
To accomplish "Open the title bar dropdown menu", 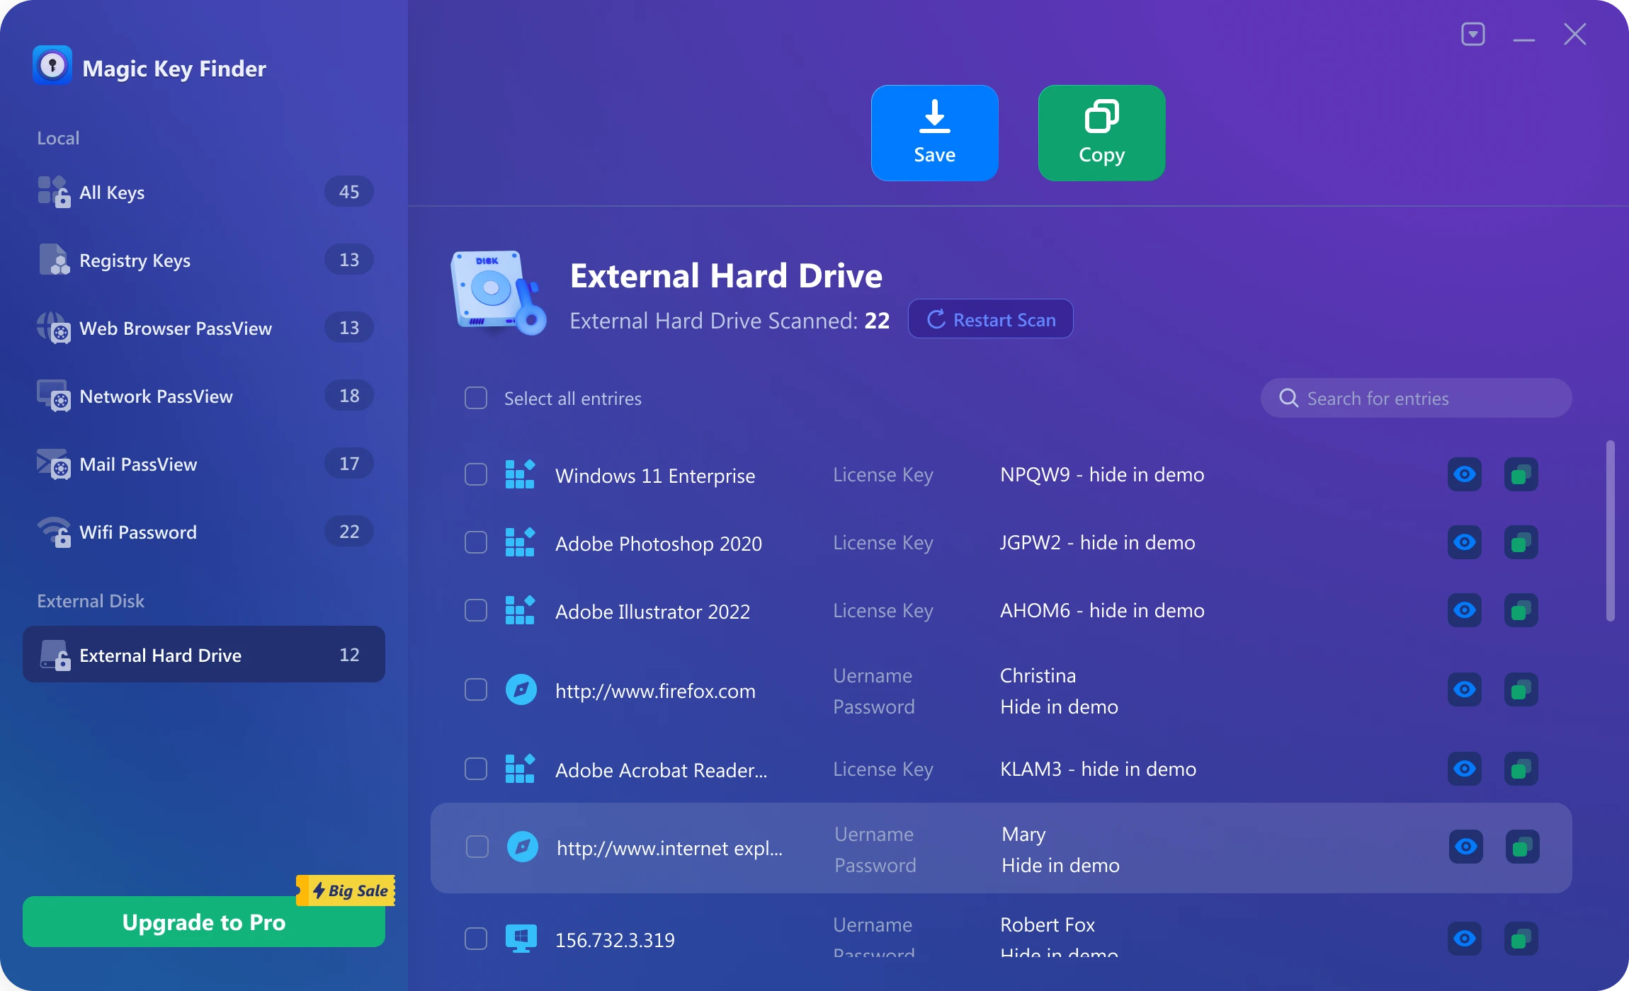I will click(1472, 34).
